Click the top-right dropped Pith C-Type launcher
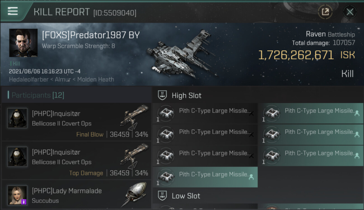 (311, 113)
